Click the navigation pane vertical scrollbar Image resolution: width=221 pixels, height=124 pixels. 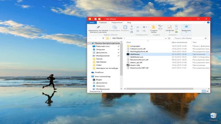coord(121,60)
